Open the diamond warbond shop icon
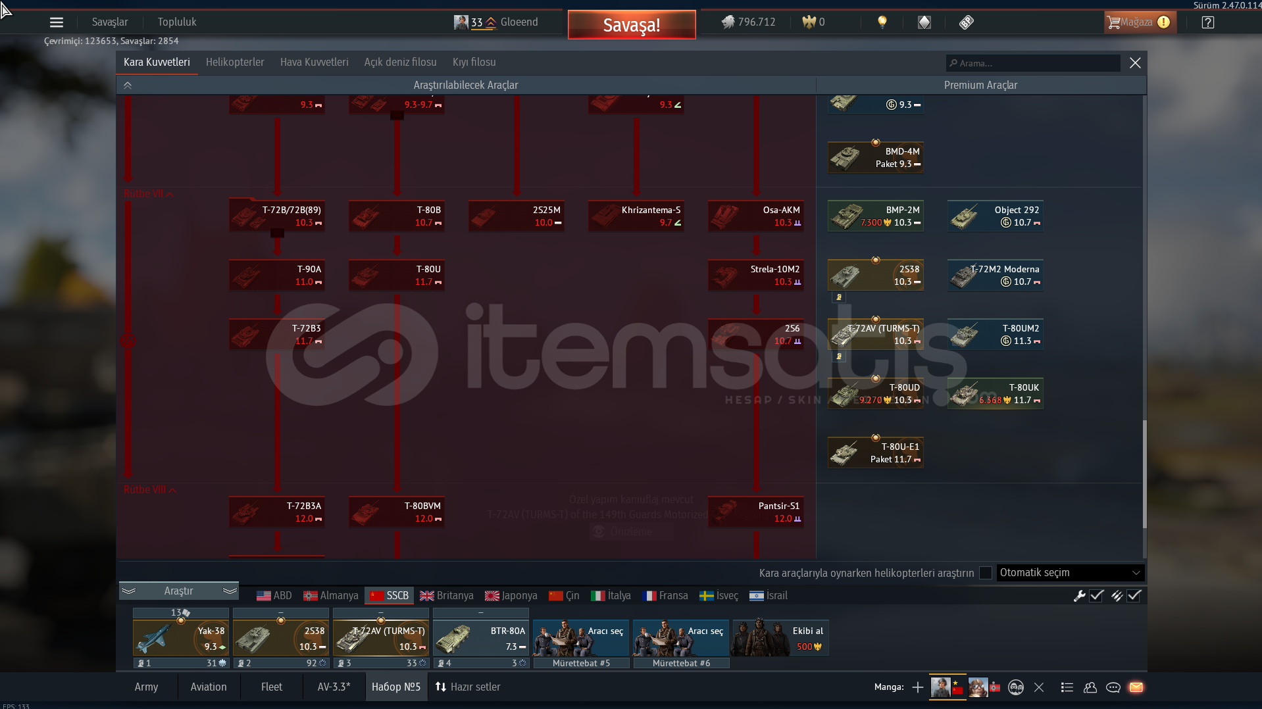This screenshot has height=709, width=1262. [924, 22]
